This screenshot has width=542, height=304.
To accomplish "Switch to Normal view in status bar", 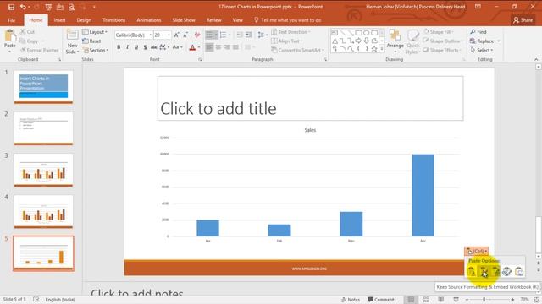I will 411,300.
